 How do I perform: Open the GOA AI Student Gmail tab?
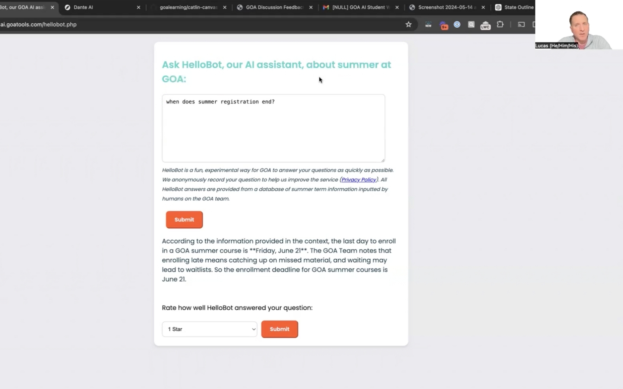(x=358, y=7)
